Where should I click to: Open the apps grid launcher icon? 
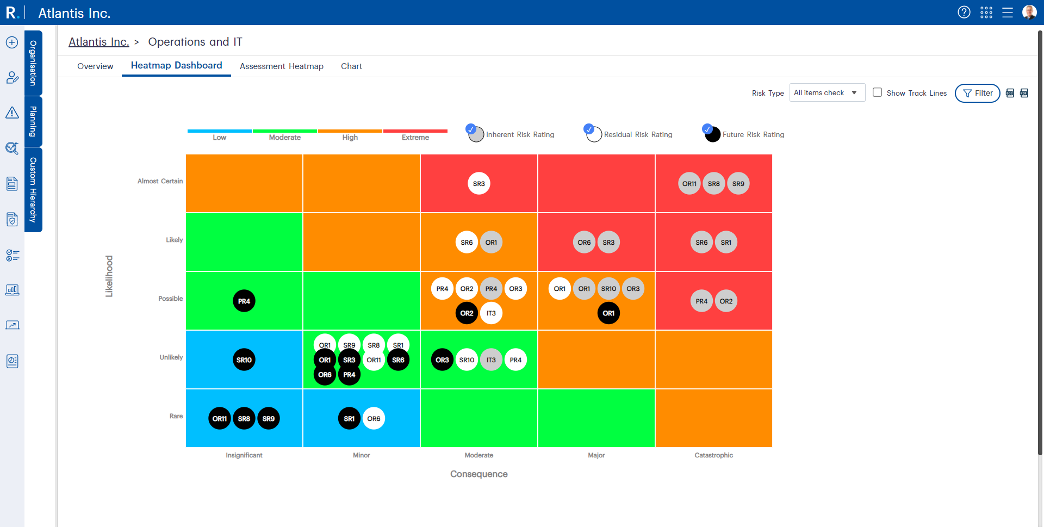(x=986, y=13)
